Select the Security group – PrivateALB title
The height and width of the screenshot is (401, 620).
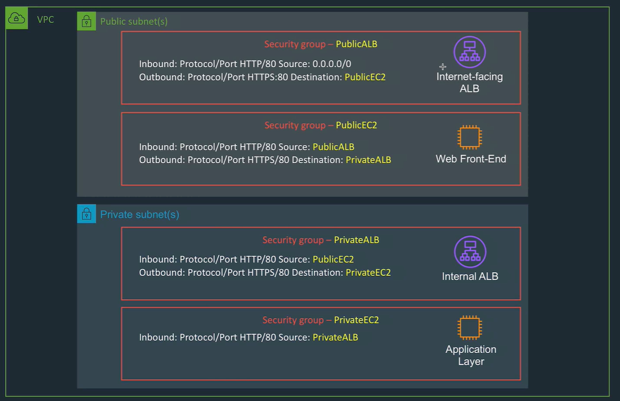click(x=320, y=240)
